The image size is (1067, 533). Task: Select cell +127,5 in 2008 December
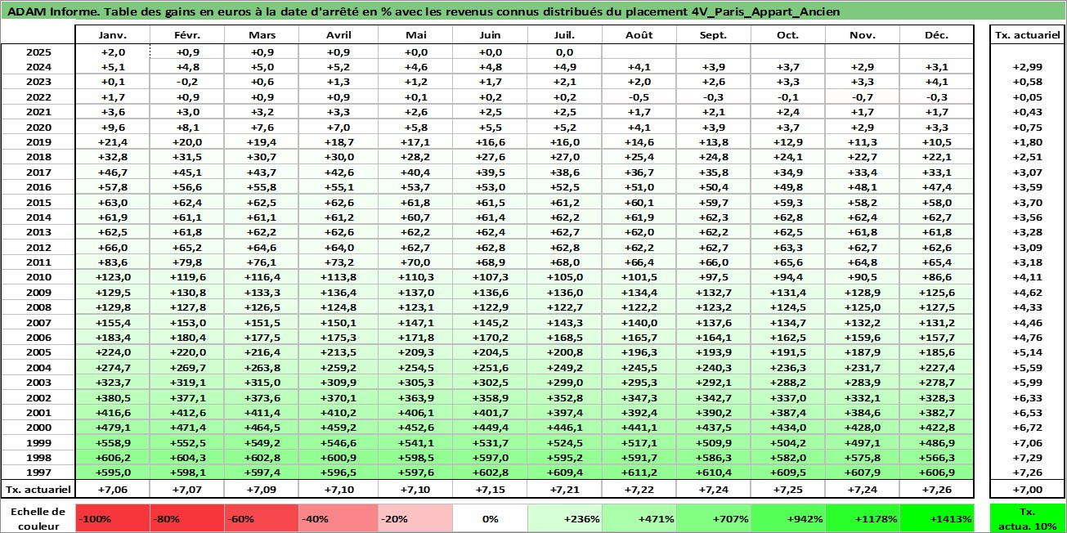click(937, 307)
